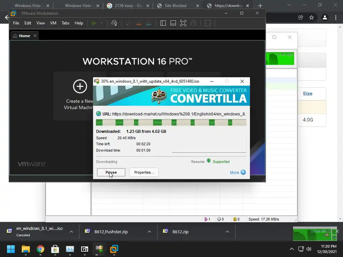Open Google Chrome from taskbar

tap(41, 249)
